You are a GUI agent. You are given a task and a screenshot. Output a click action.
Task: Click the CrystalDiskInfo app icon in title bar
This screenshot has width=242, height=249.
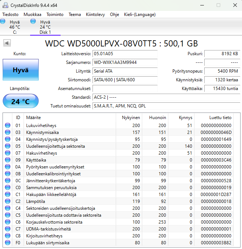[5, 5]
